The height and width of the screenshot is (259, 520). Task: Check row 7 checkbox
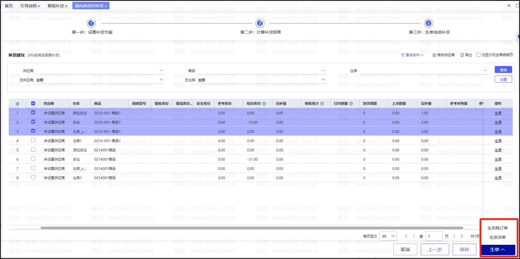(33, 168)
